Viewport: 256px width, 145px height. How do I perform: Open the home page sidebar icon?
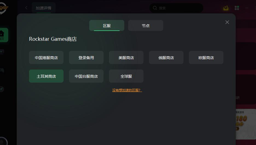tap(3, 35)
